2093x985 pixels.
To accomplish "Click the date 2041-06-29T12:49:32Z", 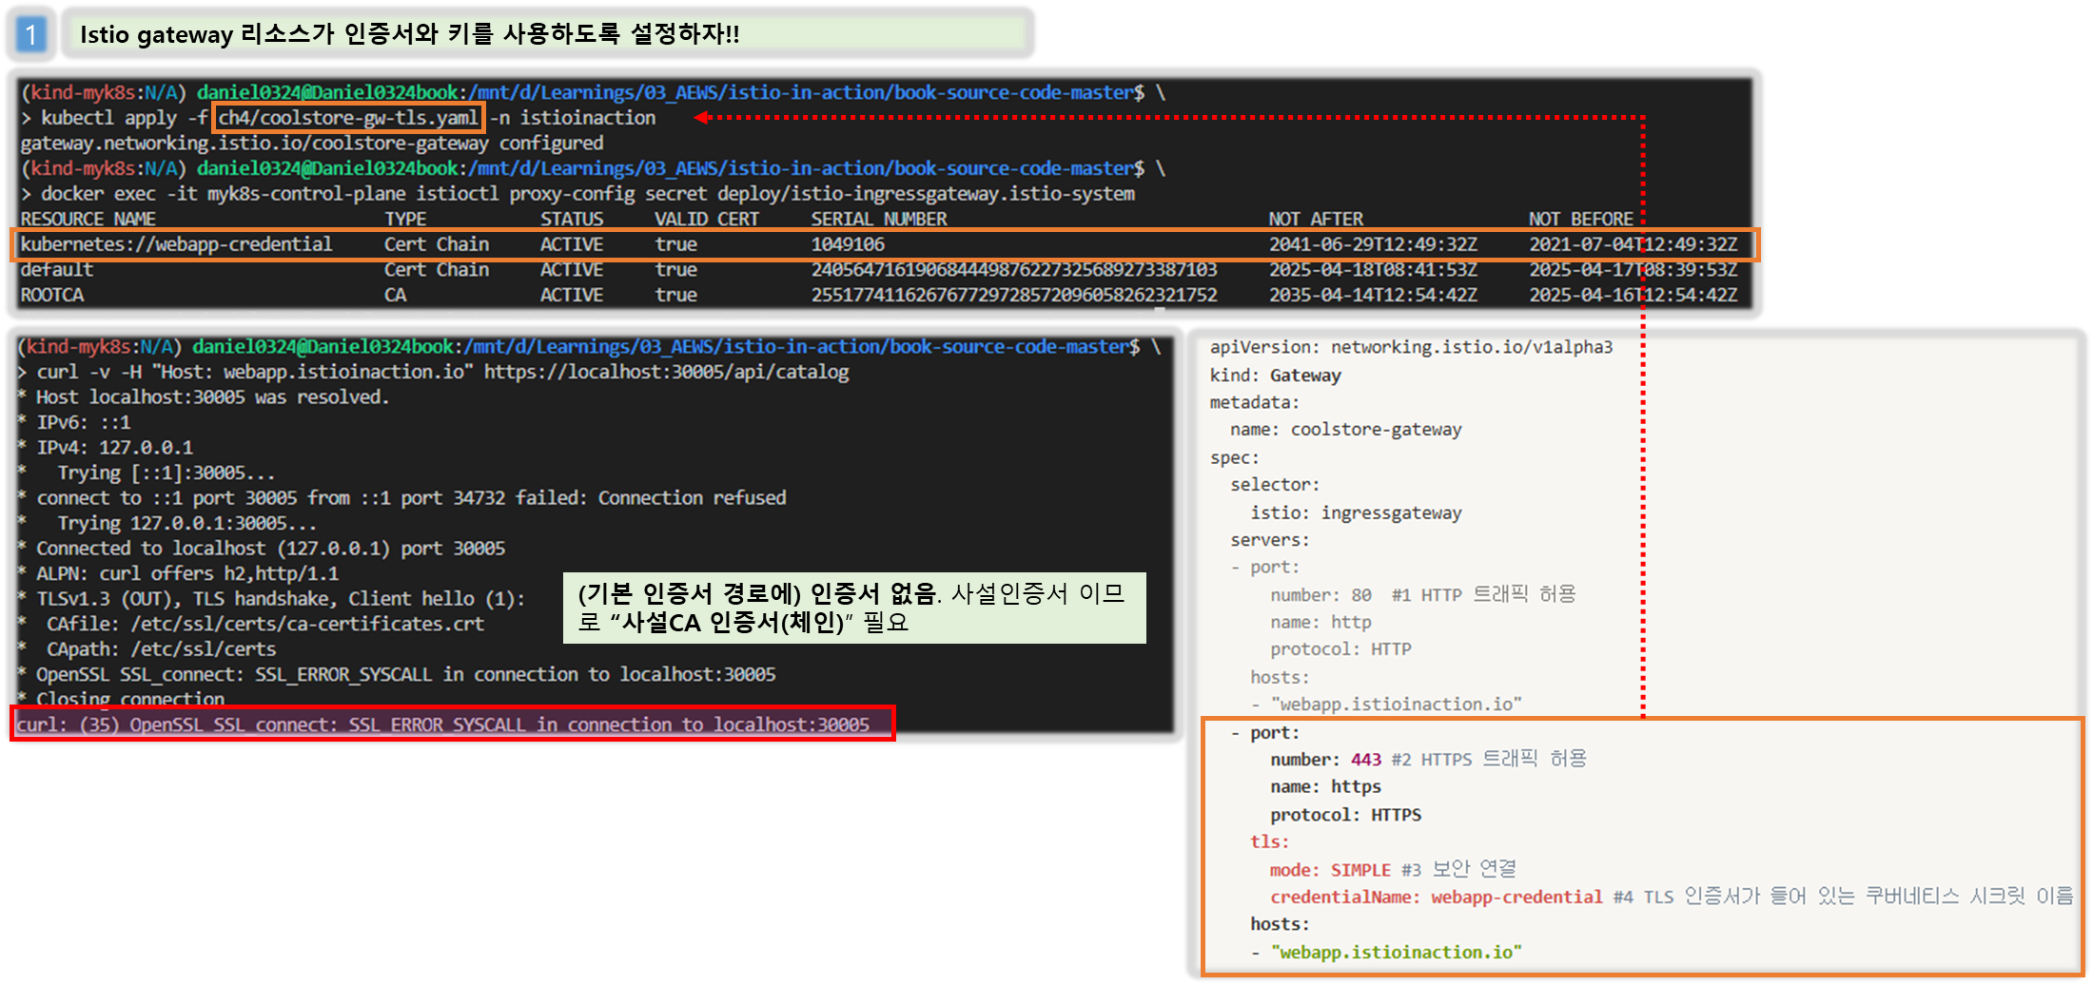I will (x=1373, y=244).
